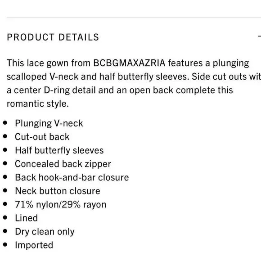Select the Back hook-and-bar closure item
This screenshot has height=261, width=261.
tap(72, 177)
